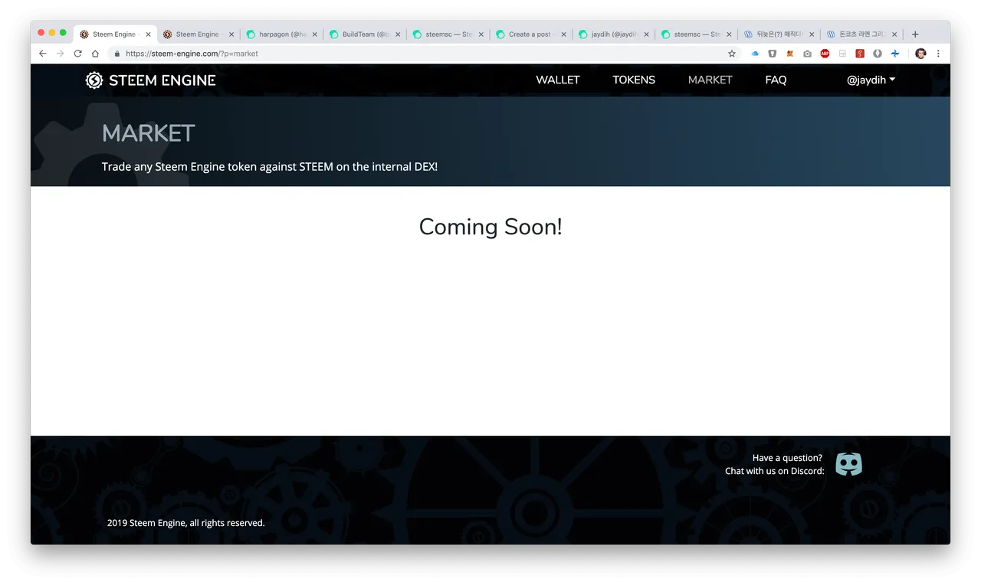The image size is (981, 585).
Task: Switch to the Create a post tab
Action: pos(530,34)
